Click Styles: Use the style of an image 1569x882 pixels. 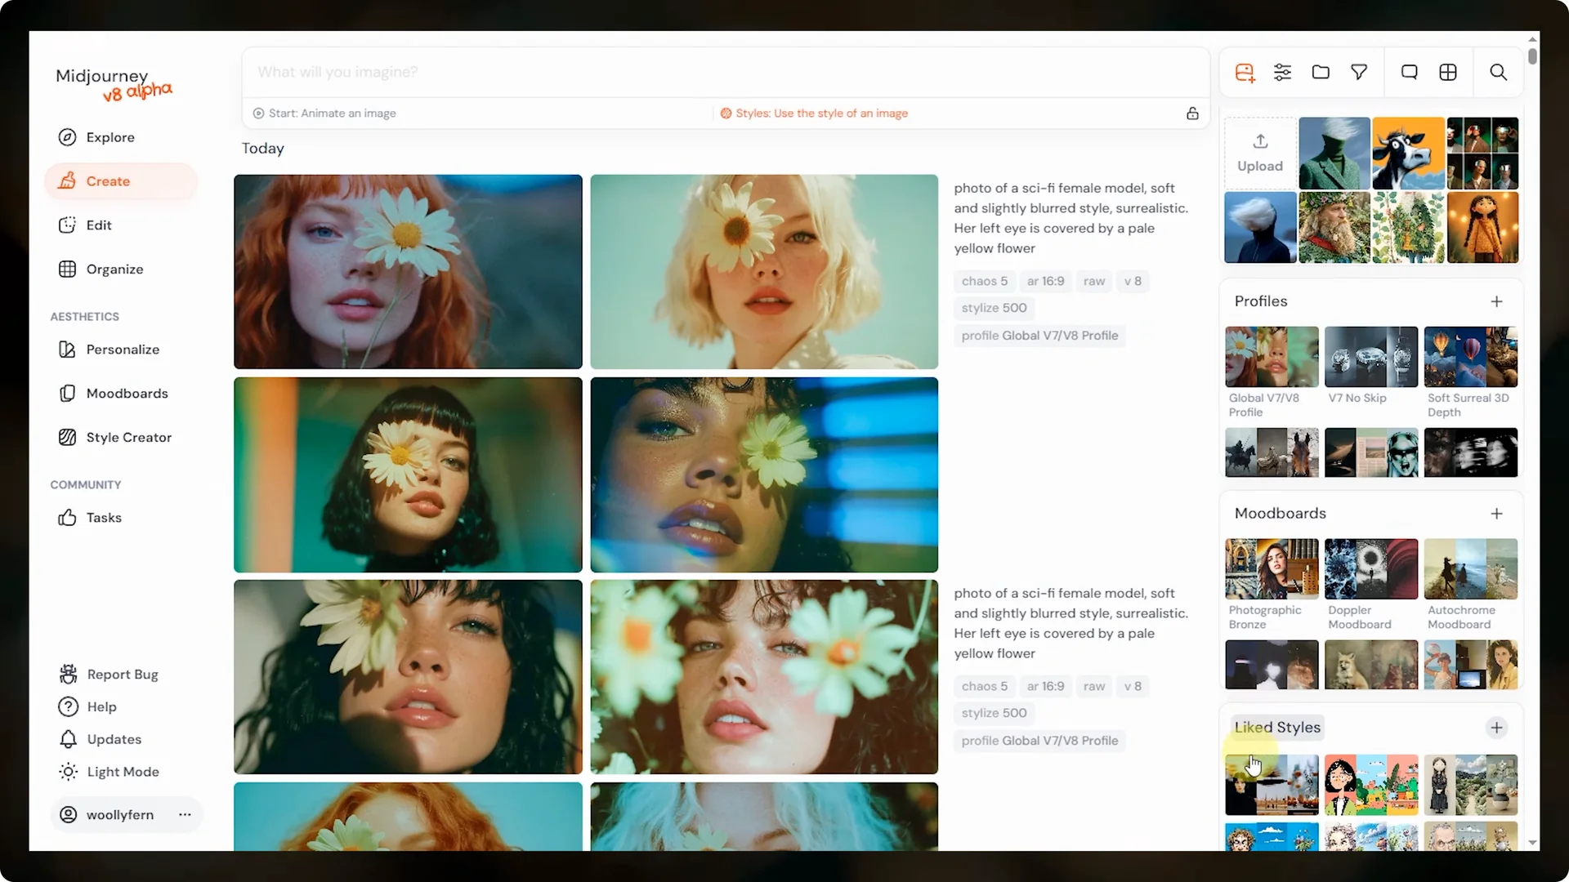pyautogui.click(x=820, y=114)
